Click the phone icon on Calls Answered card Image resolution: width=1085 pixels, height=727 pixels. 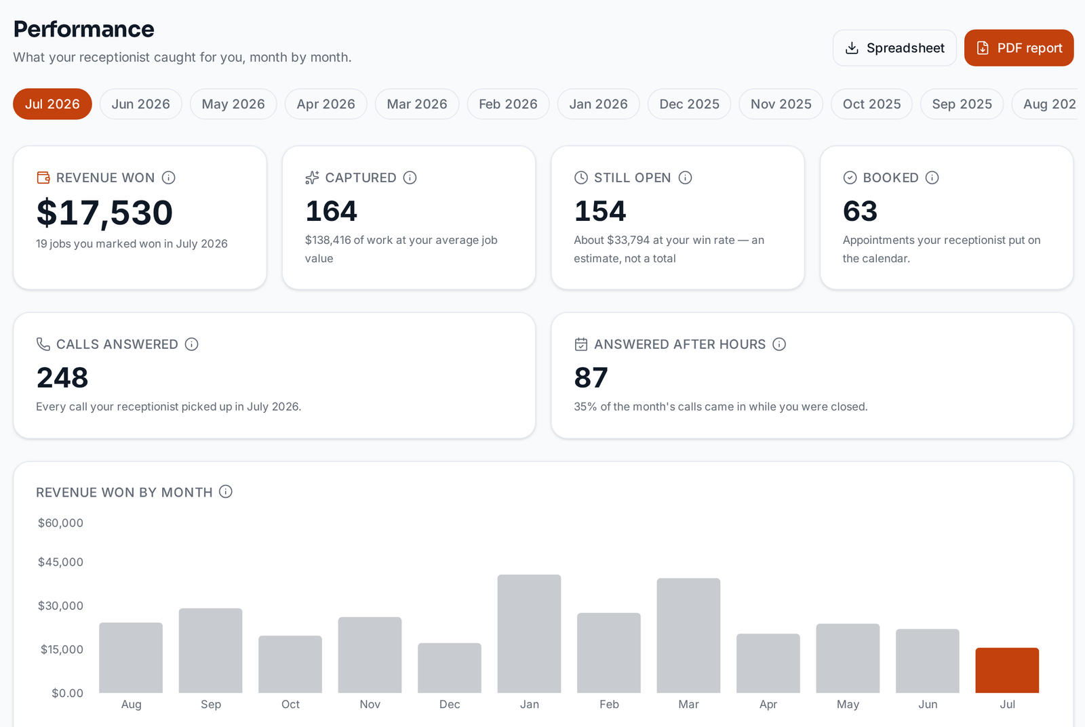pyautogui.click(x=43, y=344)
